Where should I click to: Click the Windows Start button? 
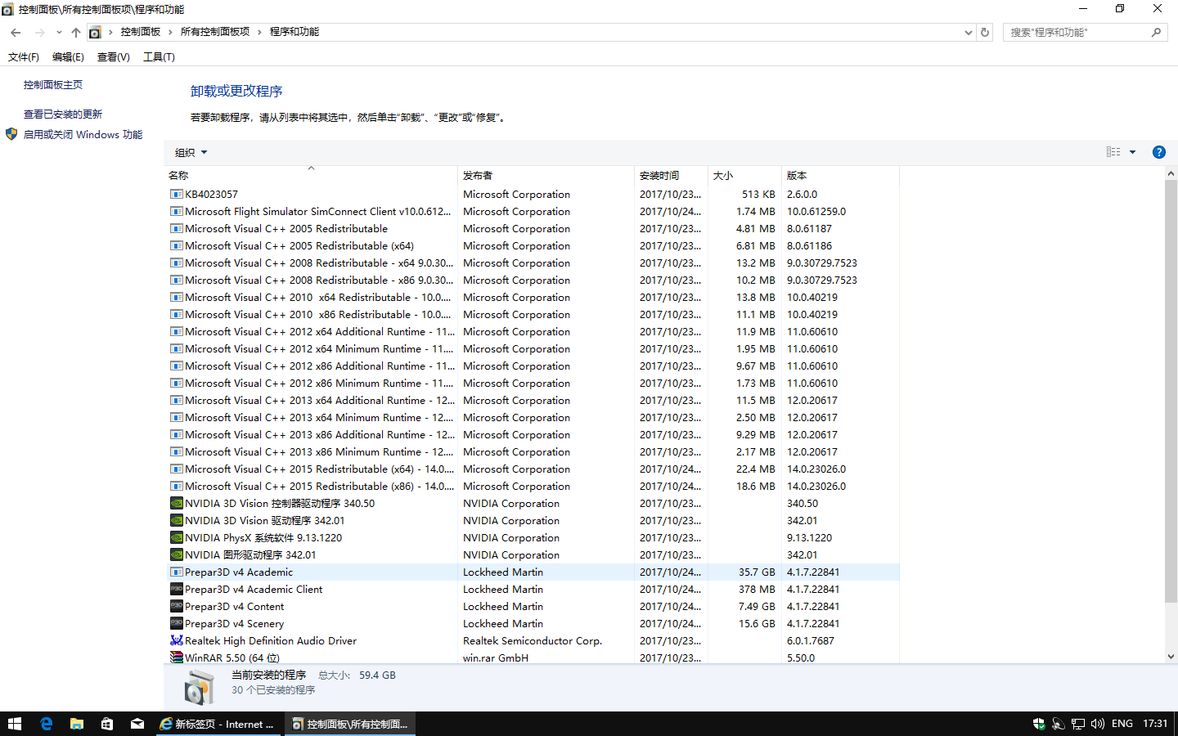point(15,724)
